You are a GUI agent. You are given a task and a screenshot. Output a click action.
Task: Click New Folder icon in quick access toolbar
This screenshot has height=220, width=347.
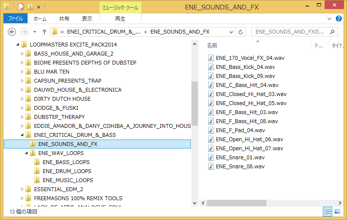[x=30, y=7]
